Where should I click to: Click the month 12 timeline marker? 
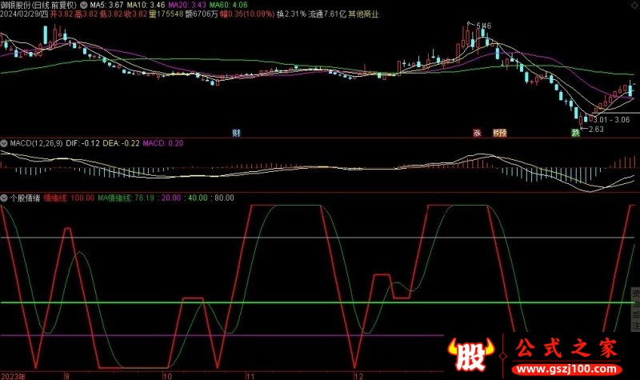tap(358, 376)
